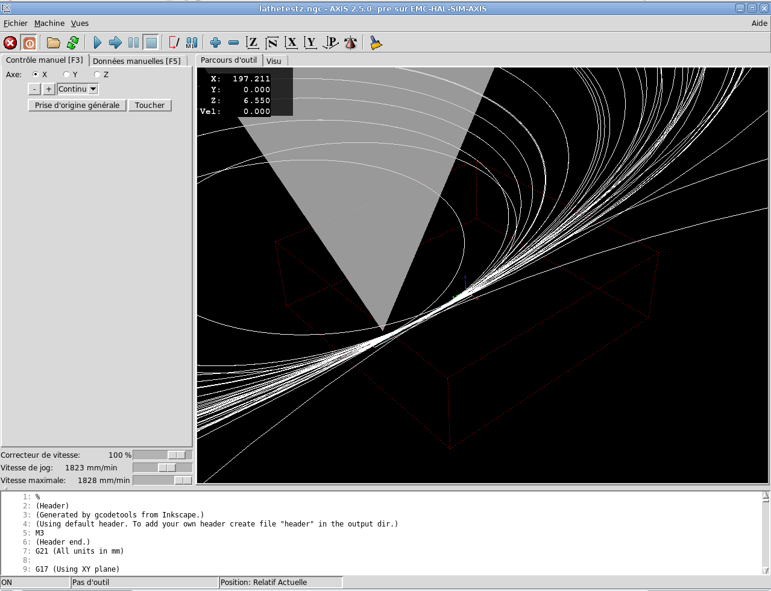The width and height of the screenshot is (771, 591).
Task: Select the Y axis radio button
Action: (x=66, y=75)
